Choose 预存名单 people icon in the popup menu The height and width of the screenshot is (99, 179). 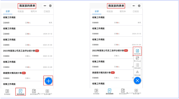pyautogui.click(x=137, y=72)
